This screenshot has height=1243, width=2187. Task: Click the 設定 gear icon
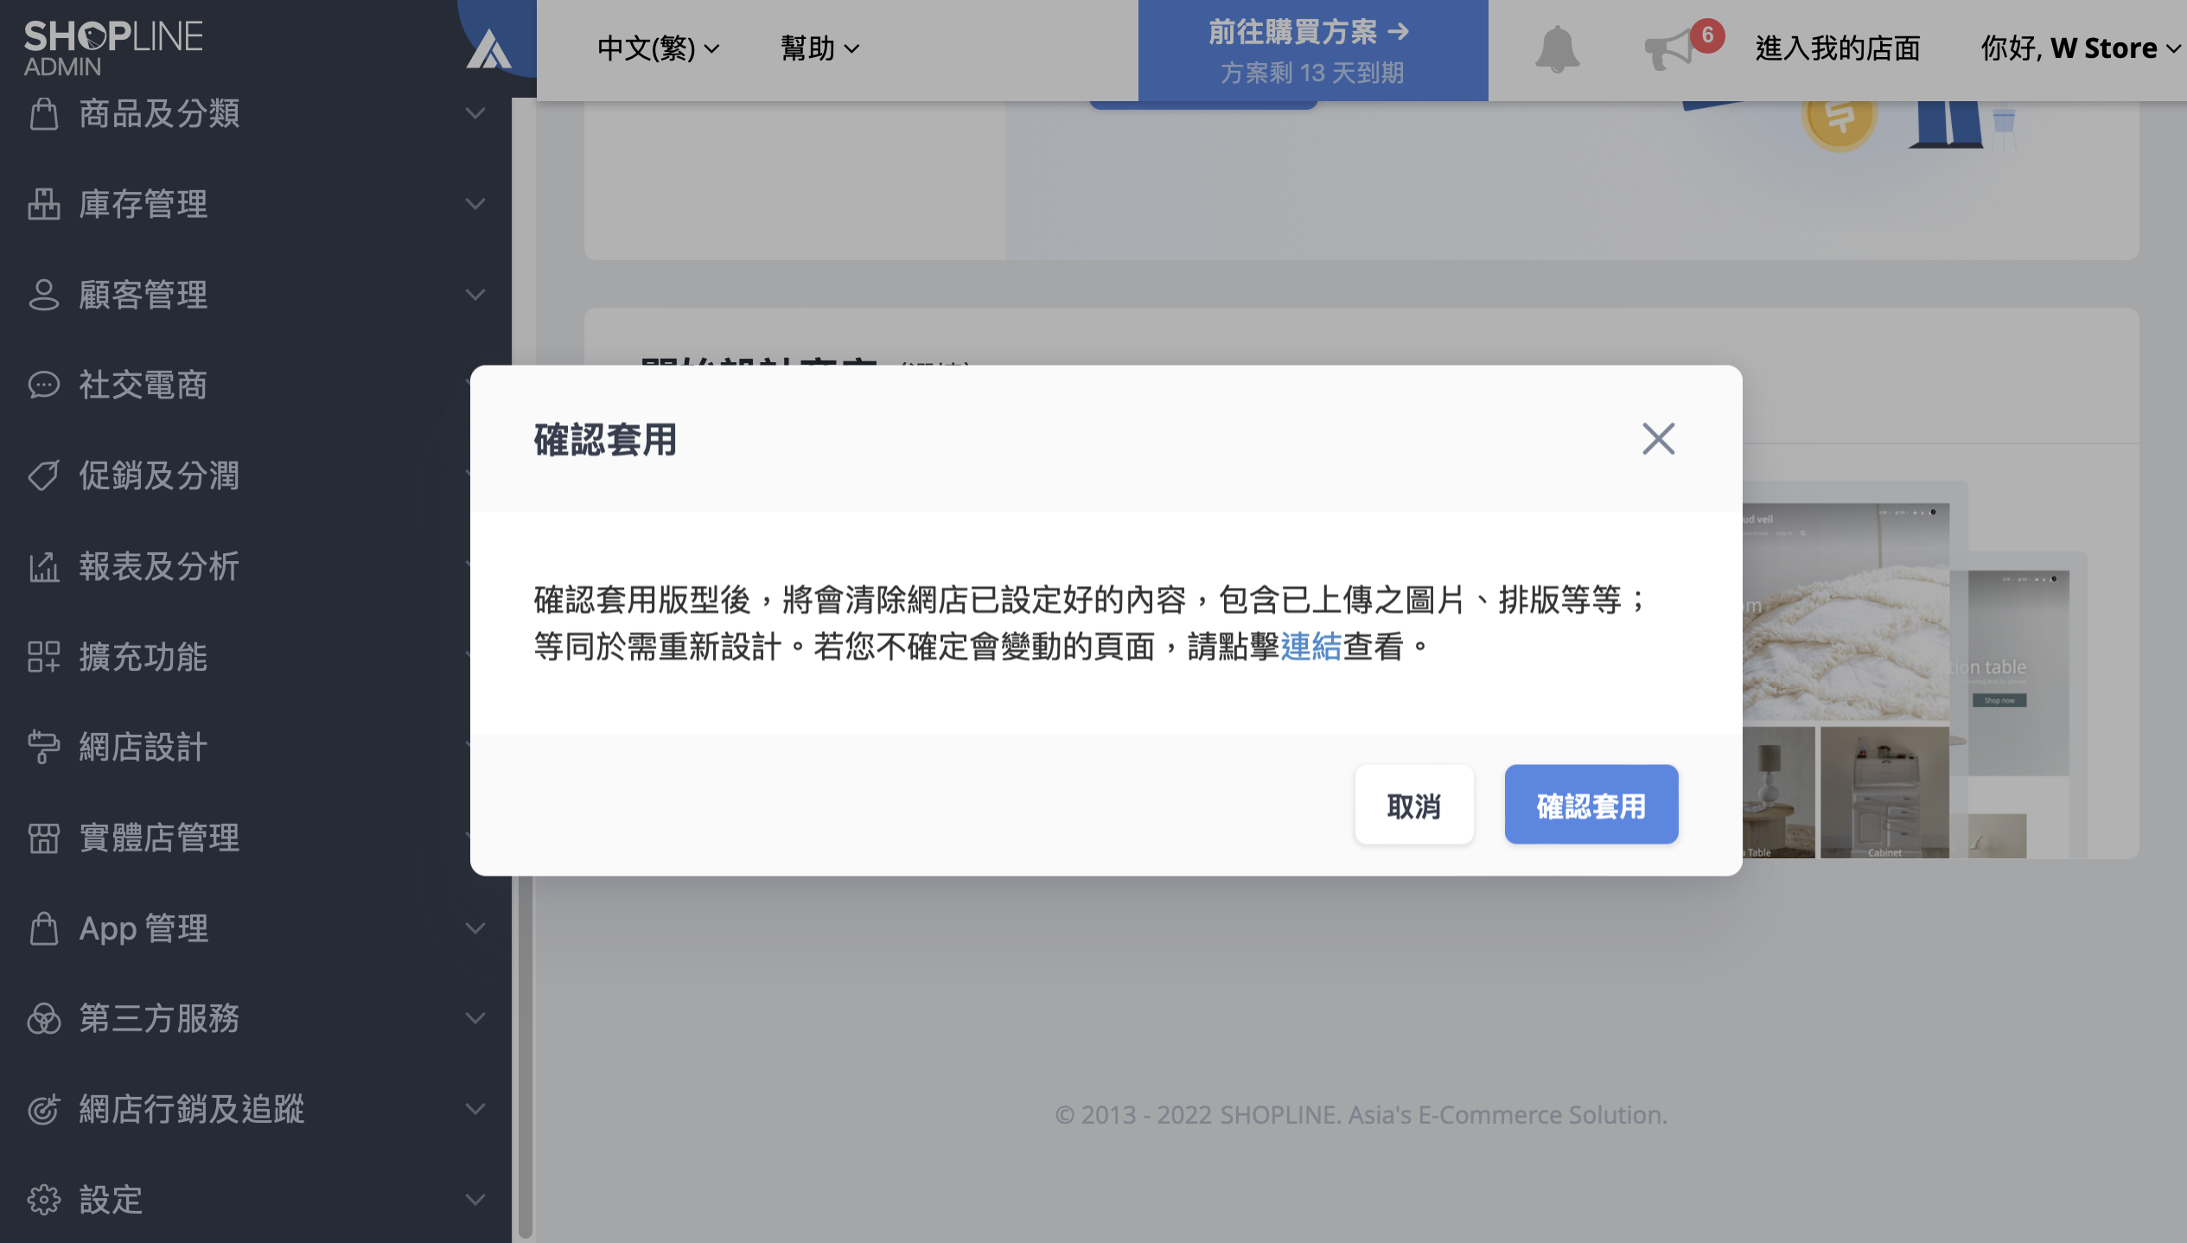(x=43, y=1201)
